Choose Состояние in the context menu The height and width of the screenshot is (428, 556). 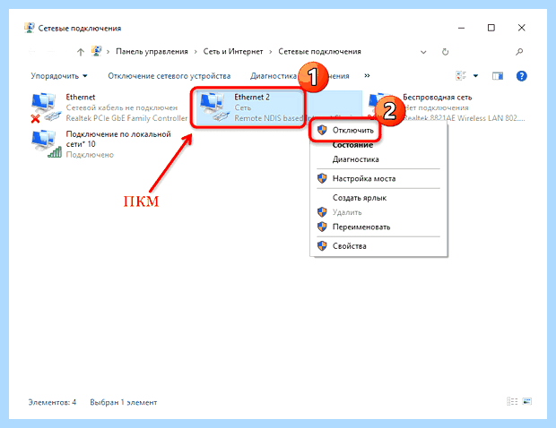(x=378, y=145)
